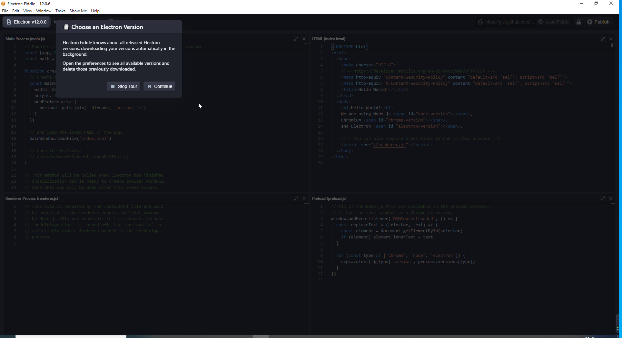Click the floppy icon in tour dialog header
This screenshot has width=622, height=338.
(x=66, y=27)
